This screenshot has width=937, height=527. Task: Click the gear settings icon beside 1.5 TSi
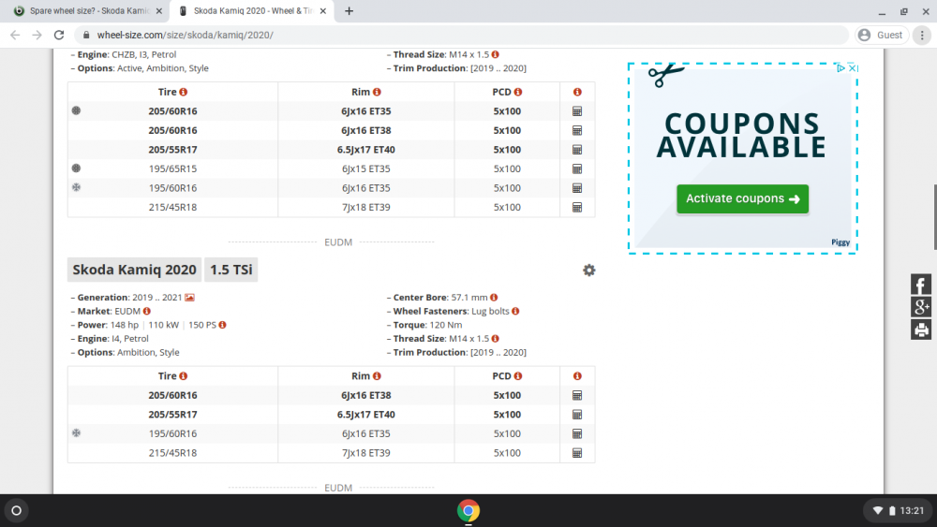click(588, 270)
